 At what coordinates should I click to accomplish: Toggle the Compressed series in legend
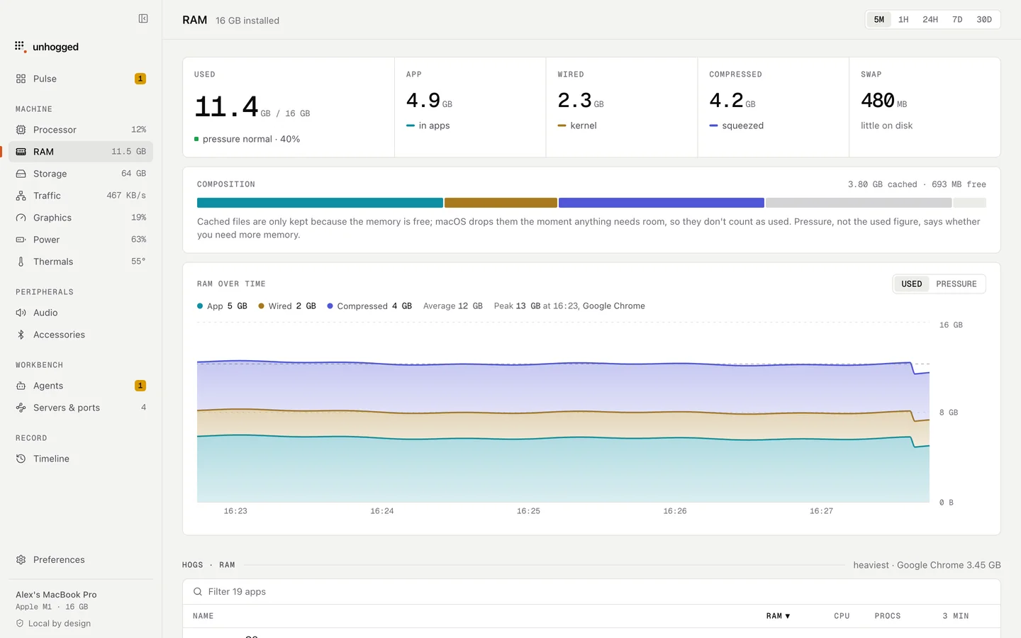point(369,306)
